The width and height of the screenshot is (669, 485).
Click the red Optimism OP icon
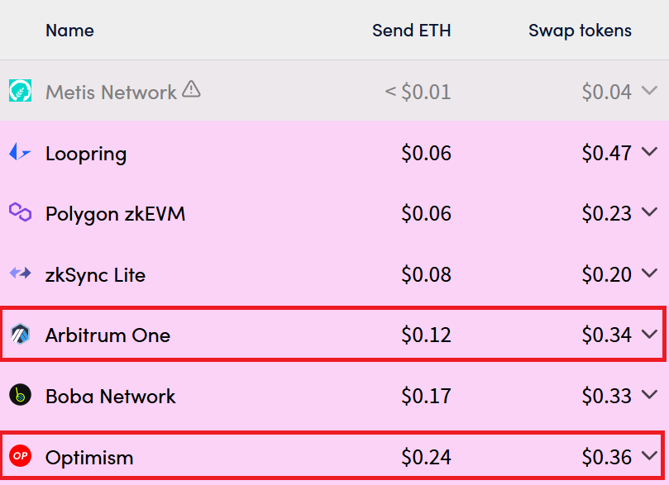tap(20, 455)
